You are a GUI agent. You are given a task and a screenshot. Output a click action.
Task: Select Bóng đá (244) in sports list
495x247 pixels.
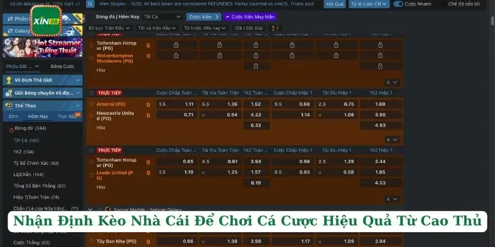click(x=30, y=128)
